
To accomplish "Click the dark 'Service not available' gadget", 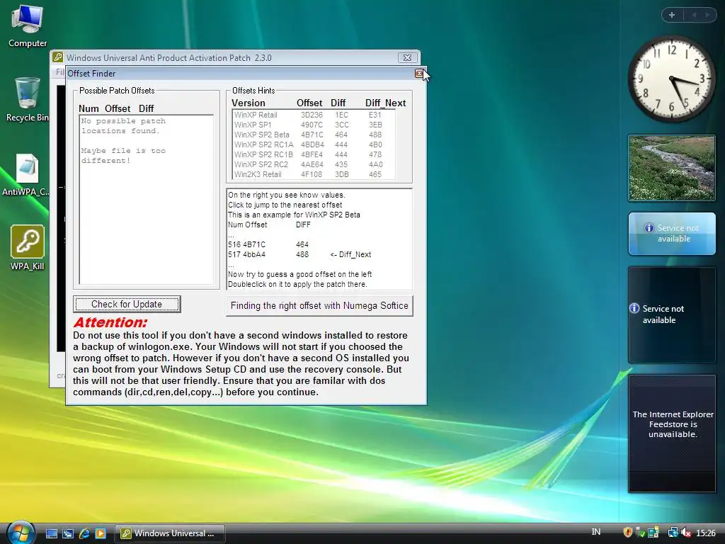I will [x=672, y=314].
